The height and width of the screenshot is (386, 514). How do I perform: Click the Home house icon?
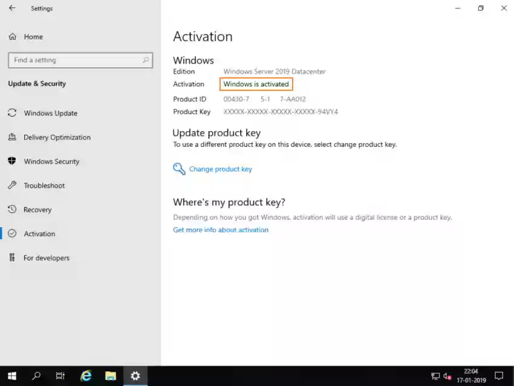click(x=13, y=36)
